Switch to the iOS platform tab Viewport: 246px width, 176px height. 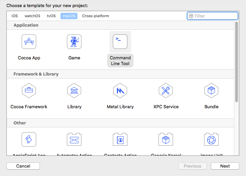15,16
